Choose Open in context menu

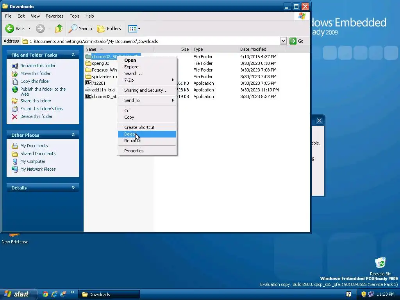147,60
